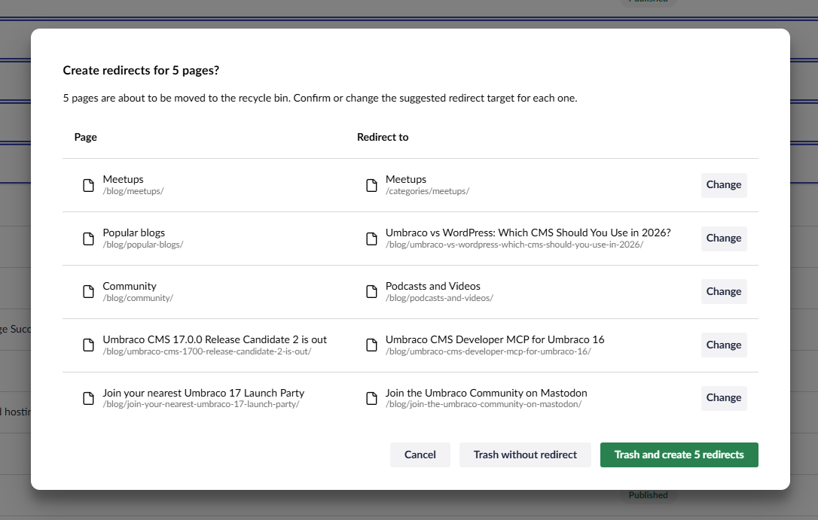Viewport: 818px width, 520px height.
Task: Click document icon beside Umbraco vs WordPress target
Action: [371, 239]
